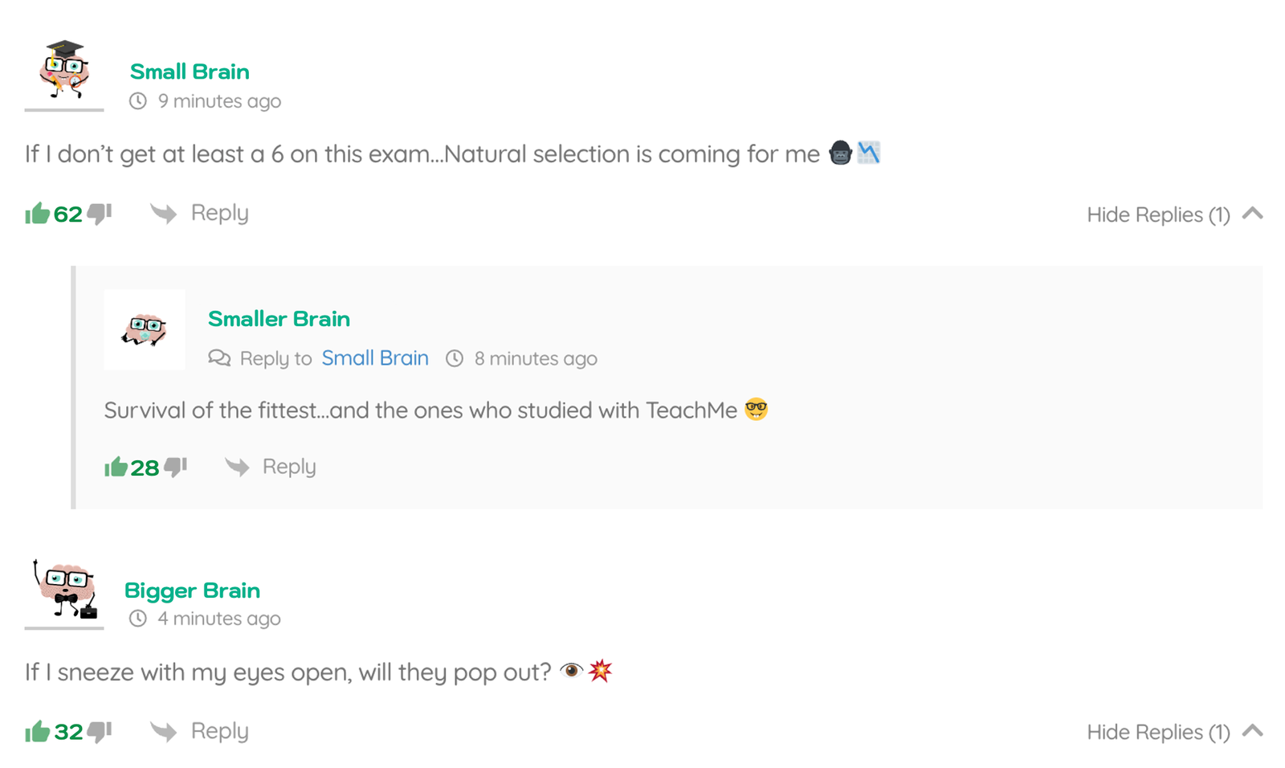1285x768 pixels.
Task: Upvote Small Brain's comment
Action: point(37,214)
